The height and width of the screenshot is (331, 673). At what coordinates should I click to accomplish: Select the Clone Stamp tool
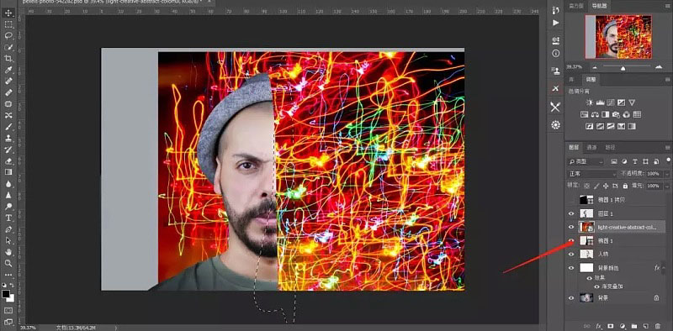(8, 138)
